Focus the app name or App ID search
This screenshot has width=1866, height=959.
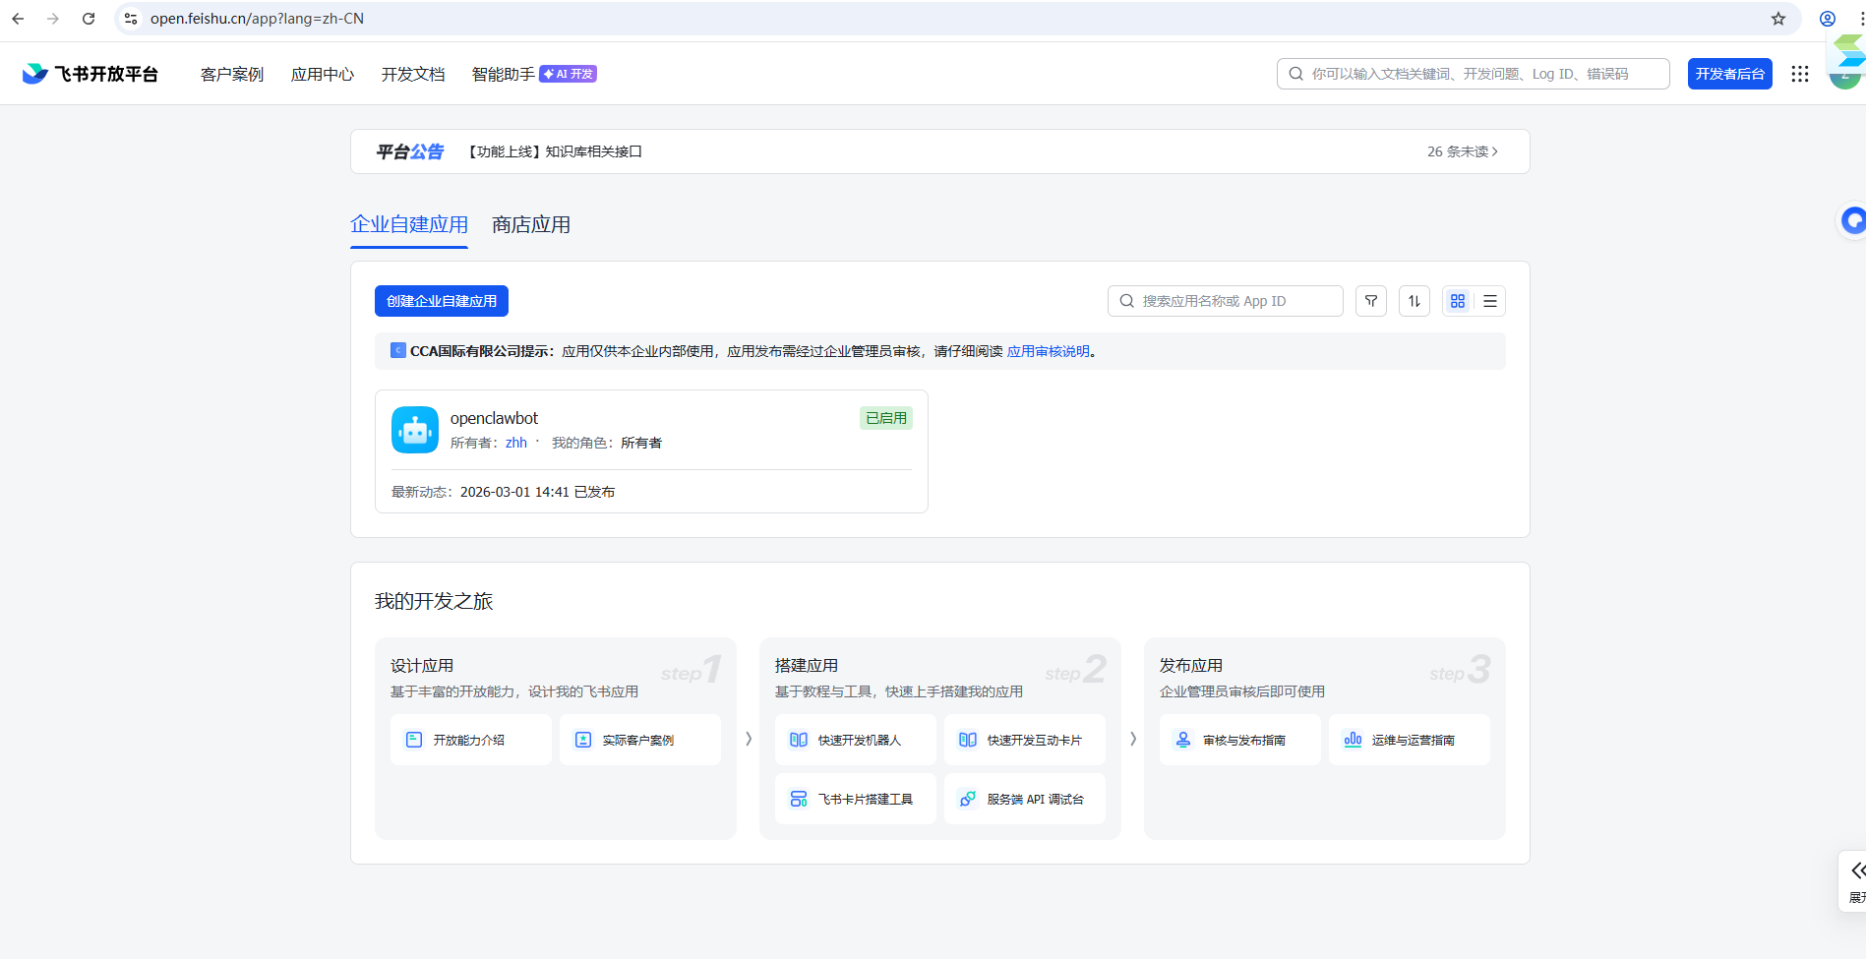coord(1226,301)
